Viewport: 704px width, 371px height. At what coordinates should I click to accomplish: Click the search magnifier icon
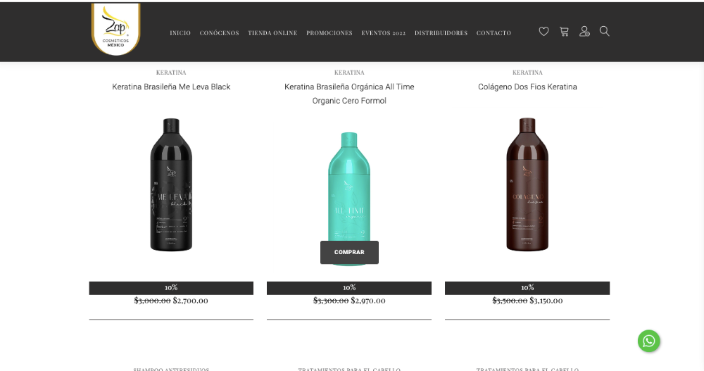[x=604, y=31]
